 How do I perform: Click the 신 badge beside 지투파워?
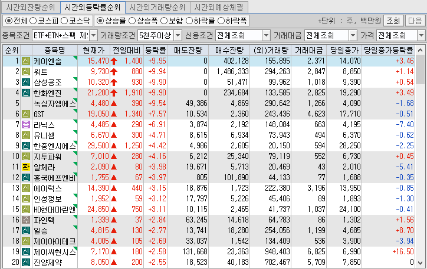[x=26, y=156]
